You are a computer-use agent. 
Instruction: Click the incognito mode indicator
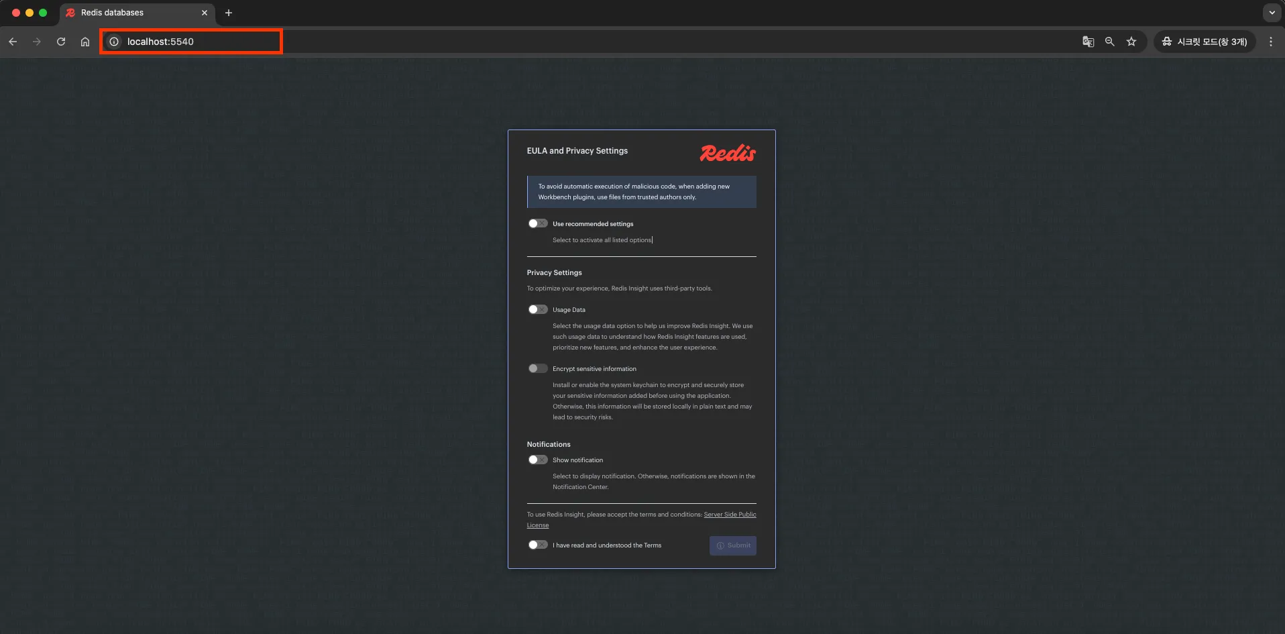(x=1205, y=42)
